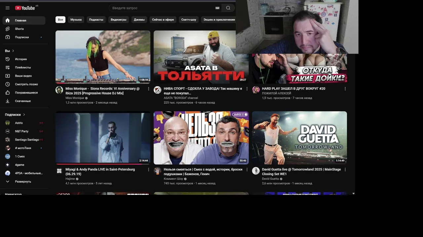Click the ПОЖИЛОЙ АЛЕКСЕЙ channel avatar

click(x=256, y=90)
